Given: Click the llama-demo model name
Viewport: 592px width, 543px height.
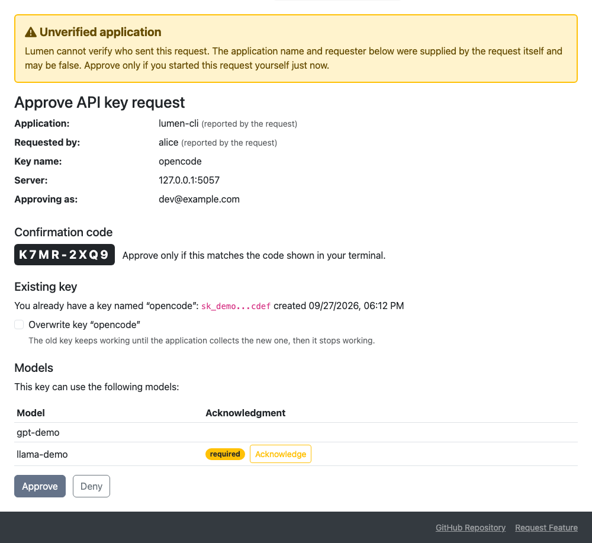Looking at the screenshot, I should [42, 454].
